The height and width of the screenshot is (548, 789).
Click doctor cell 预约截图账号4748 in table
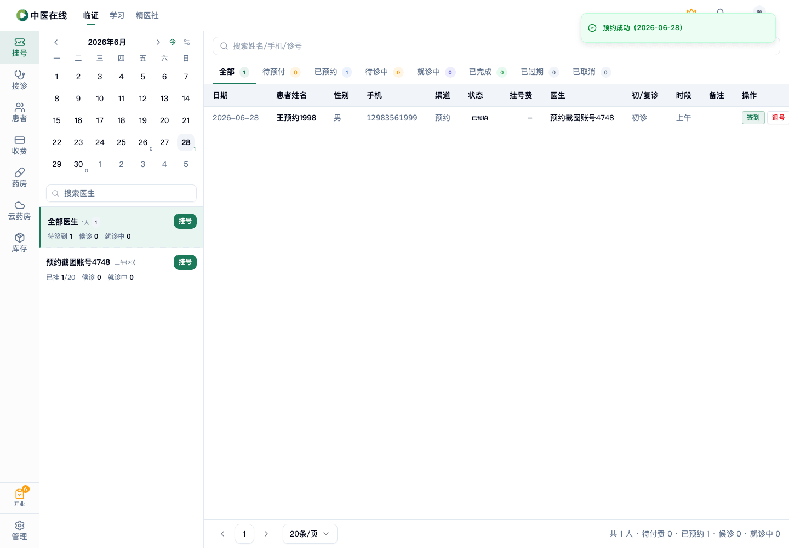click(x=582, y=118)
